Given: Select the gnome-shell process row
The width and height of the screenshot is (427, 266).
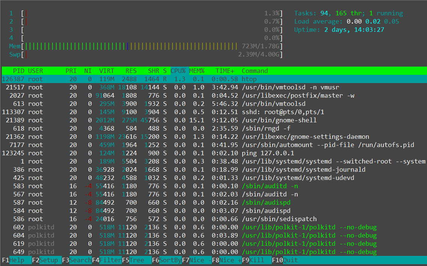Looking at the screenshot, I should click(214, 120).
